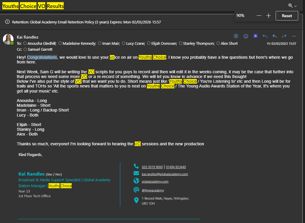Click the presence circle beside Samuel Garrett
Screen dimensions: 305x223
[x=25, y=50]
